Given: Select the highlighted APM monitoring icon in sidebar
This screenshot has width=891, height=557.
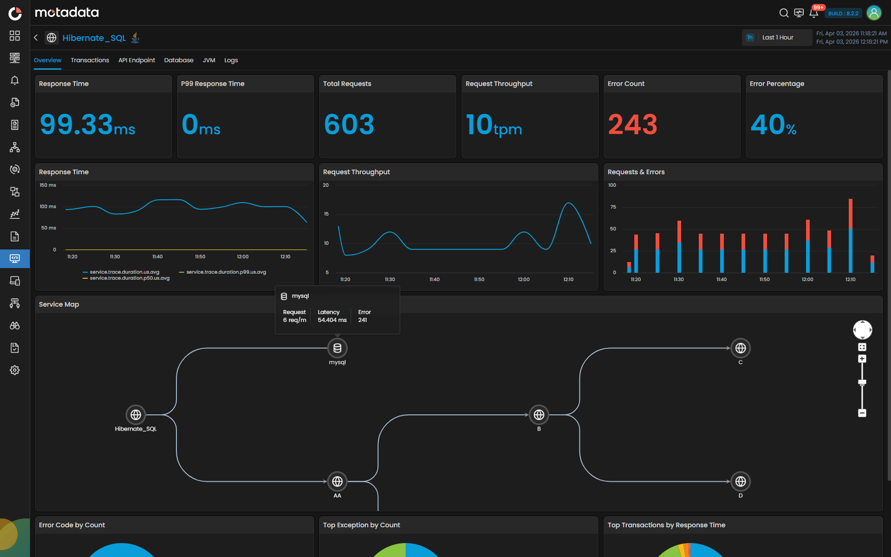Looking at the screenshot, I should click(15, 259).
